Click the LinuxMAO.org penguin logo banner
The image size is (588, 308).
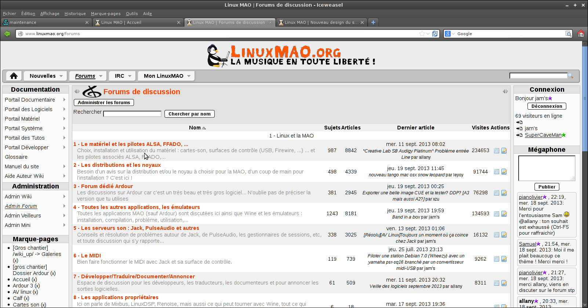[292, 55]
